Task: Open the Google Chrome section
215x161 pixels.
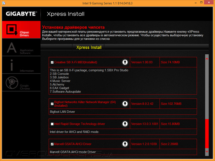Action: click(x=21, y=83)
